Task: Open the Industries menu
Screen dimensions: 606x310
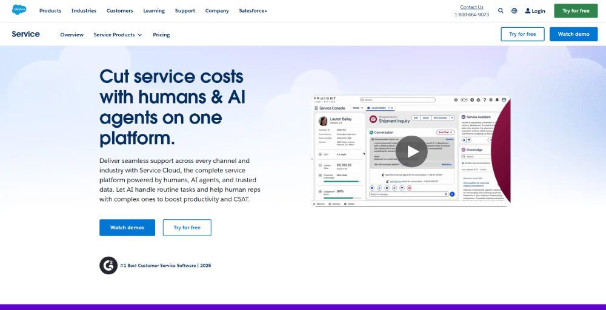Action: pyautogui.click(x=84, y=11)
